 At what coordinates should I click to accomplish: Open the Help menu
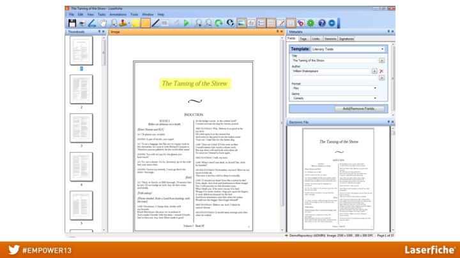click(161, 14)
